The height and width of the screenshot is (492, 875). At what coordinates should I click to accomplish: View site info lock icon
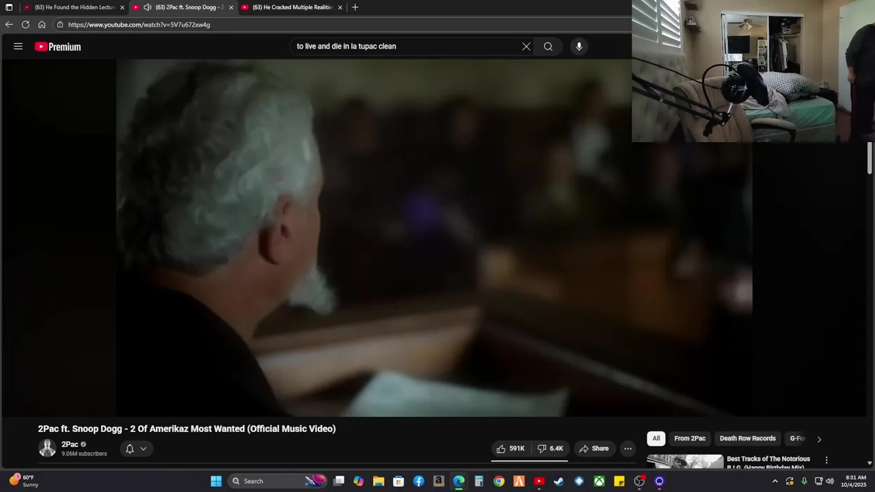click(x=60, y=25)
